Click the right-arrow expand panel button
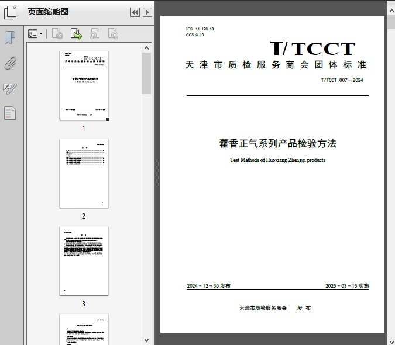 (147, 12)
